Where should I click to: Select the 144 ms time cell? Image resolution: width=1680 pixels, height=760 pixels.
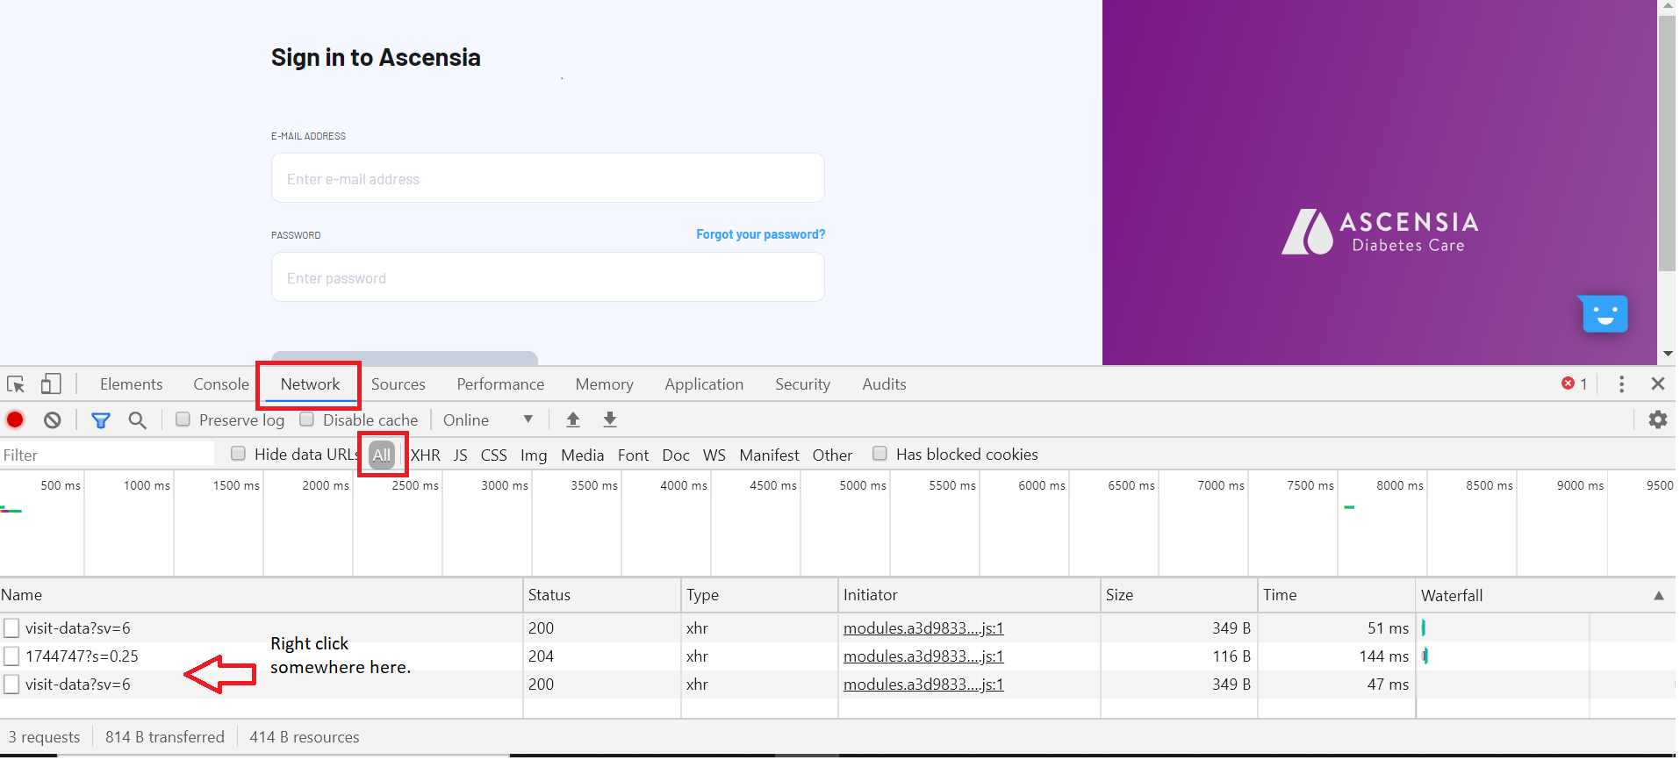tap(1337, 656)
